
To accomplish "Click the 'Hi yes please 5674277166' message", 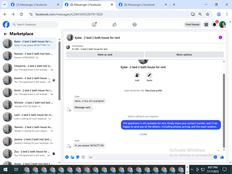I will [89, 146].
